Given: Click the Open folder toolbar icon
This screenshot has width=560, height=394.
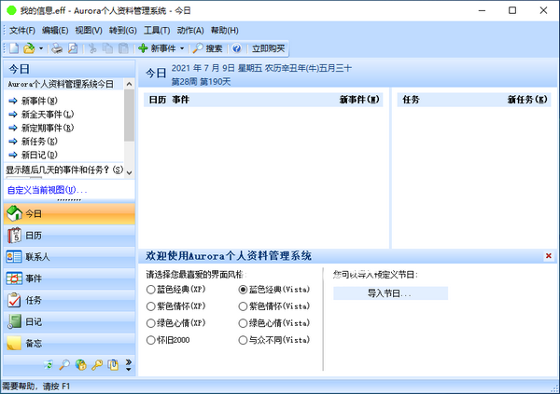Looking at the screenshot, I should [29, 48].
